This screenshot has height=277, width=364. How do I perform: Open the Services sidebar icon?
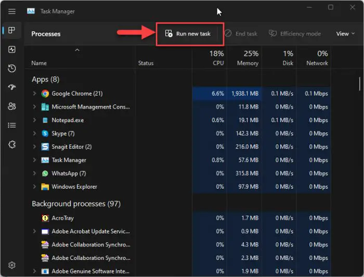tap(12, 144)
